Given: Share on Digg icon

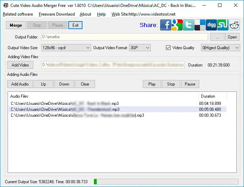Looking at the screenshot, I should pos(211,25).
